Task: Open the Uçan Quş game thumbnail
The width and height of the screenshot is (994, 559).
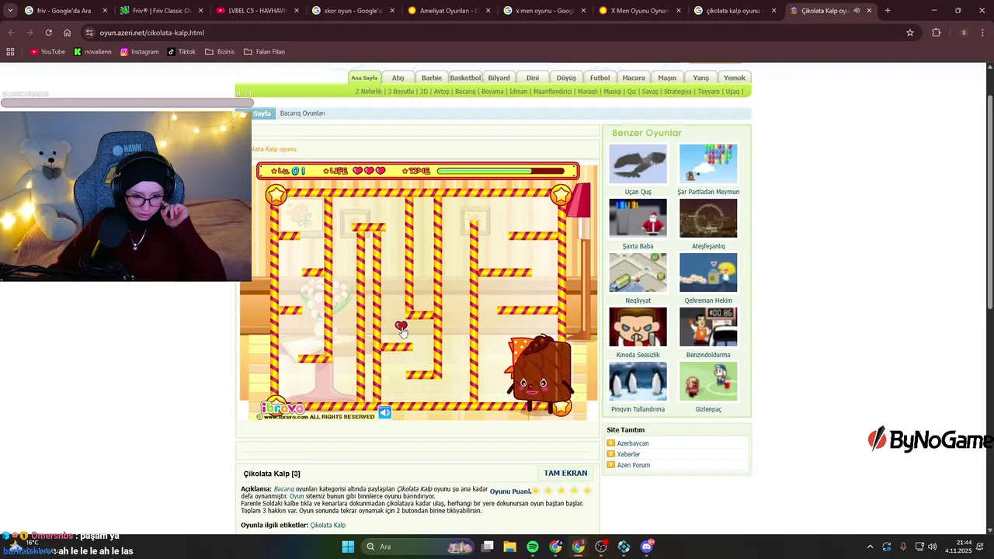Action: [x=638, y=164]
